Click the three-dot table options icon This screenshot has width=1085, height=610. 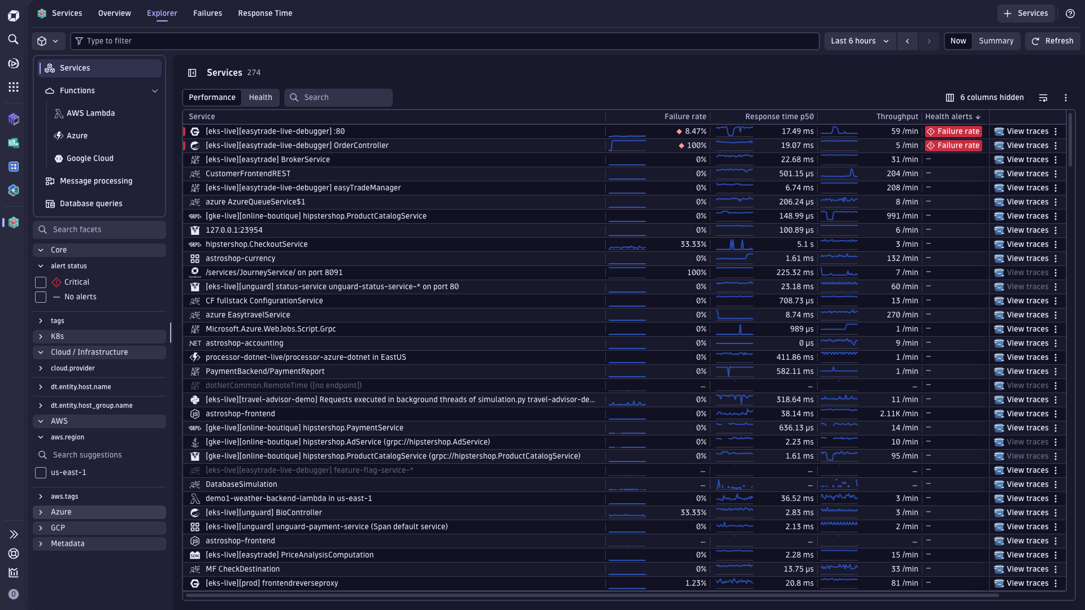(1066, 97)
